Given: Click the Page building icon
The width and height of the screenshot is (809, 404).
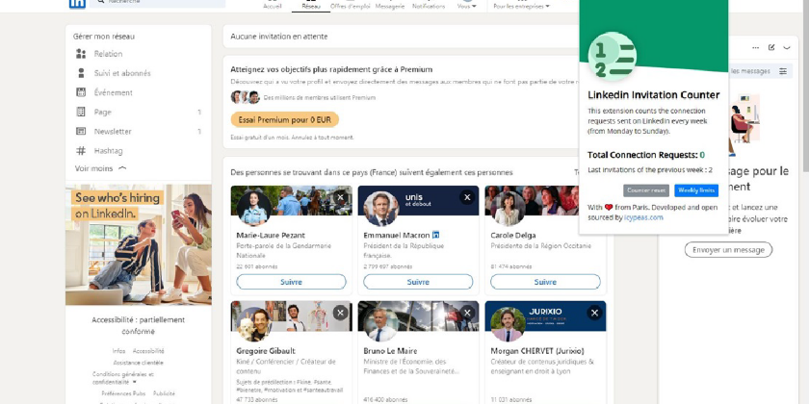Looking at the screenshot, I should pos(81,112).
